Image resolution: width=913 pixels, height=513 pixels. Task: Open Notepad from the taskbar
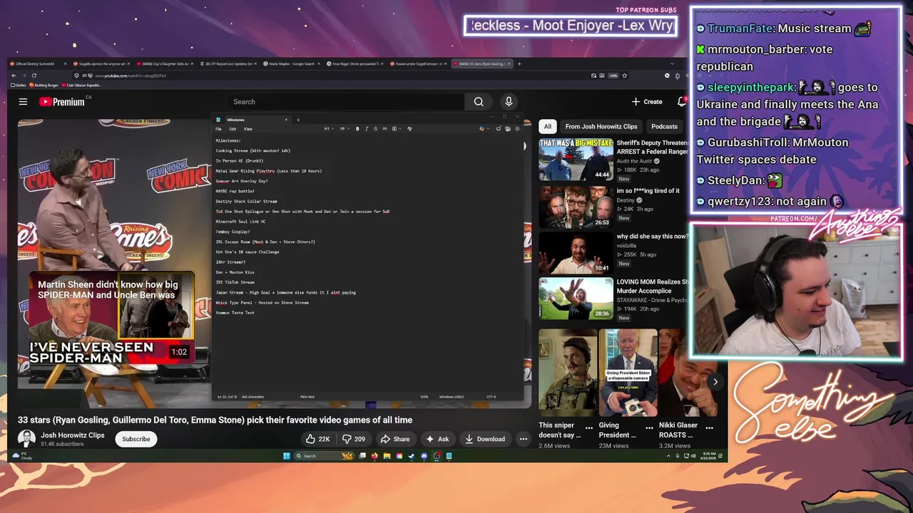[x=449, y=456]
